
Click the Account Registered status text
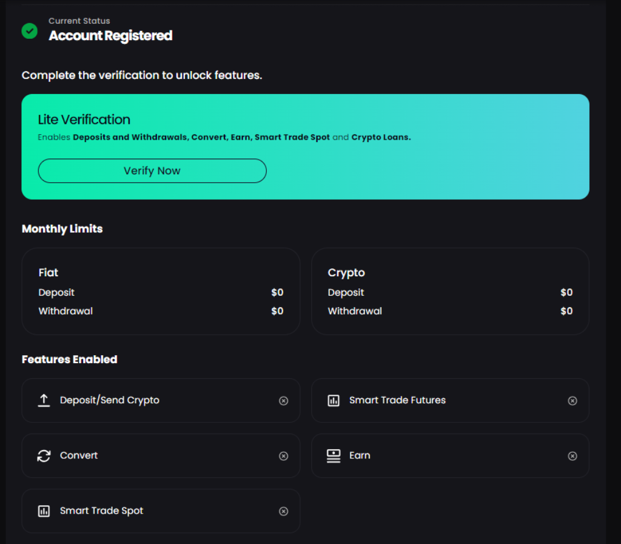click(110, 36)
